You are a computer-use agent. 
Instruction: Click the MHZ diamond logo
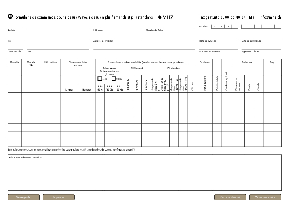point(165,17)
